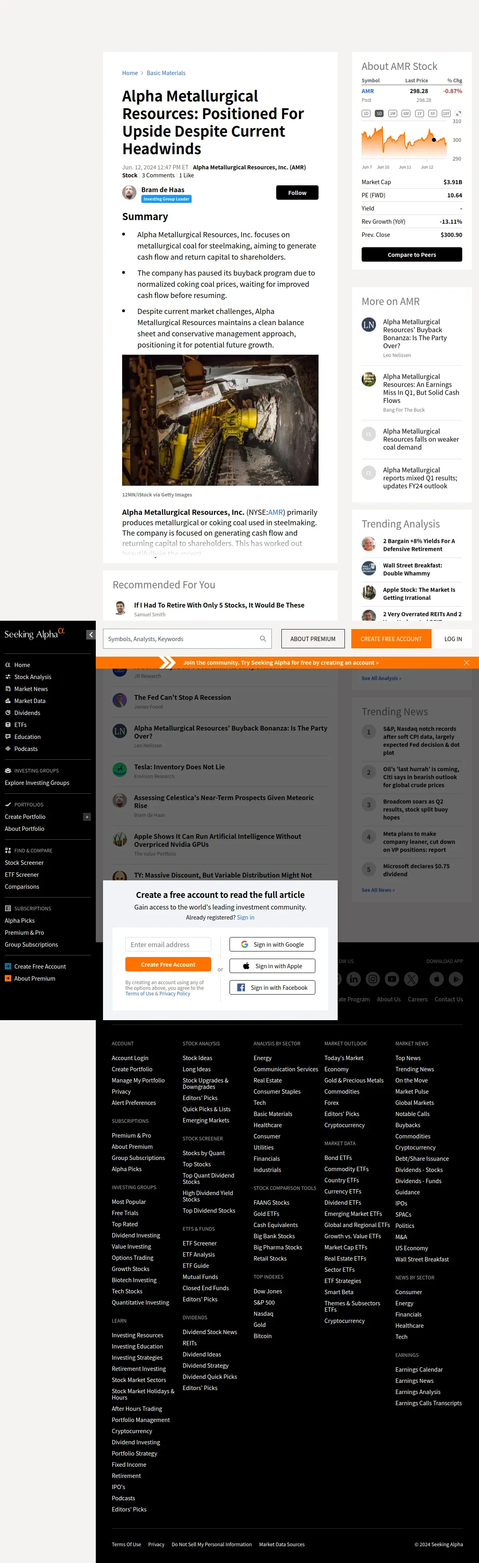Open The Fed Can't Stop A Recession article
This screenshot has width=479, height=1563.
click(x=182, y=697)
